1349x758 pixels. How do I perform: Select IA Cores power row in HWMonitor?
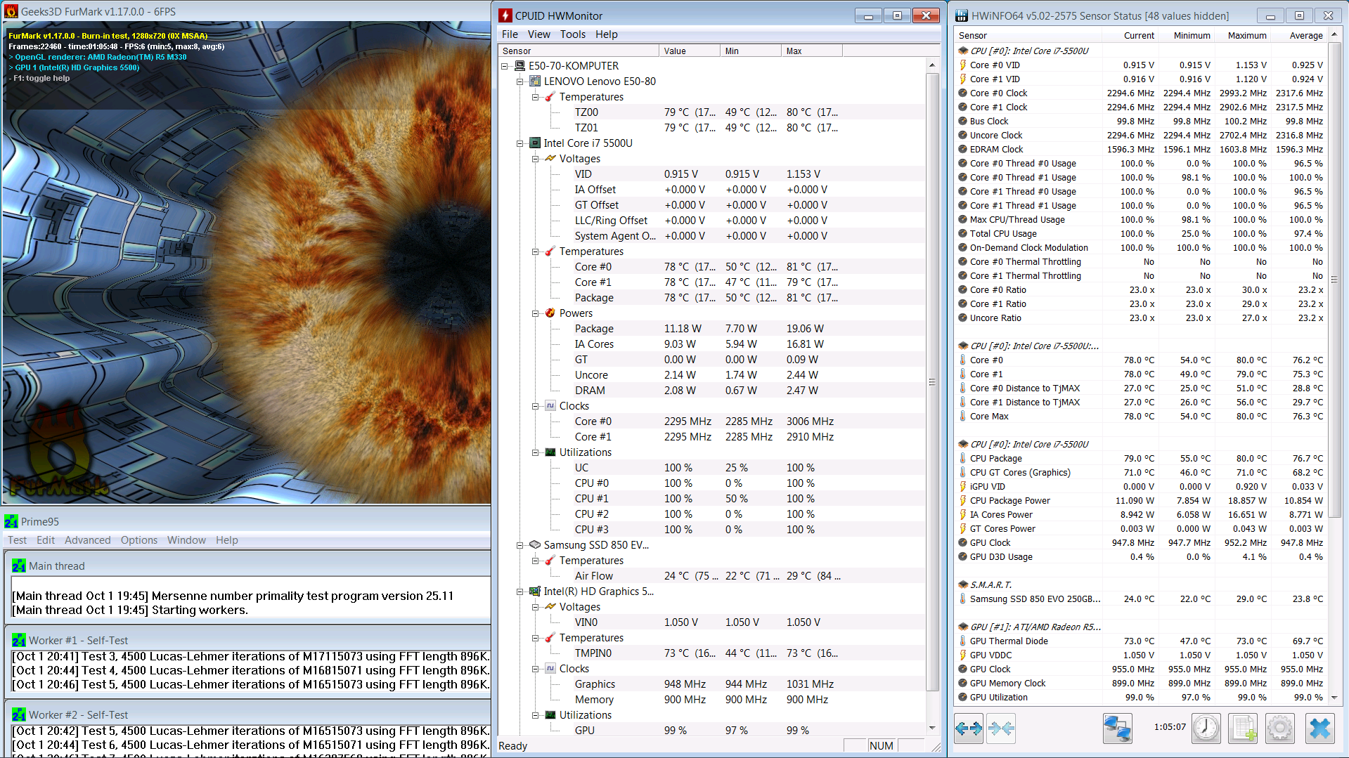point(711,344)
